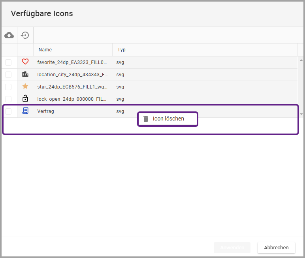Click the Anwenden button
The height and width of the screenshot is (258, 305).
[232, 248]
